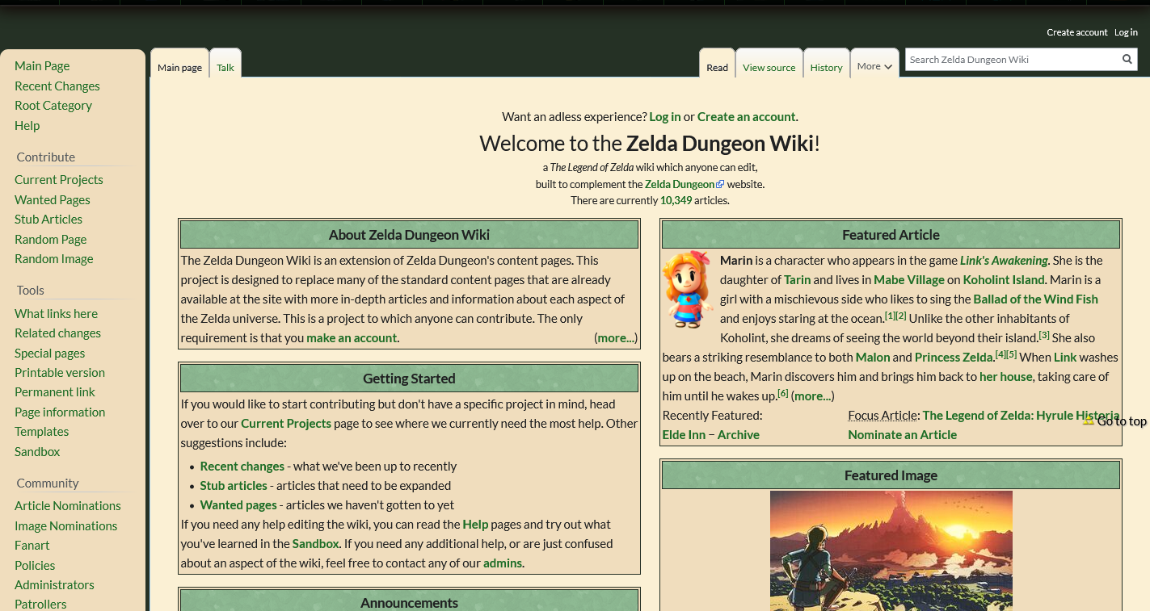The image size is (1150, 611).
Task: Click (more...) in About section
Action: click(616, 337)
